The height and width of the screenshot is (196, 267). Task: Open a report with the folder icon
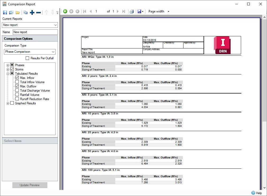click(18, 12)
